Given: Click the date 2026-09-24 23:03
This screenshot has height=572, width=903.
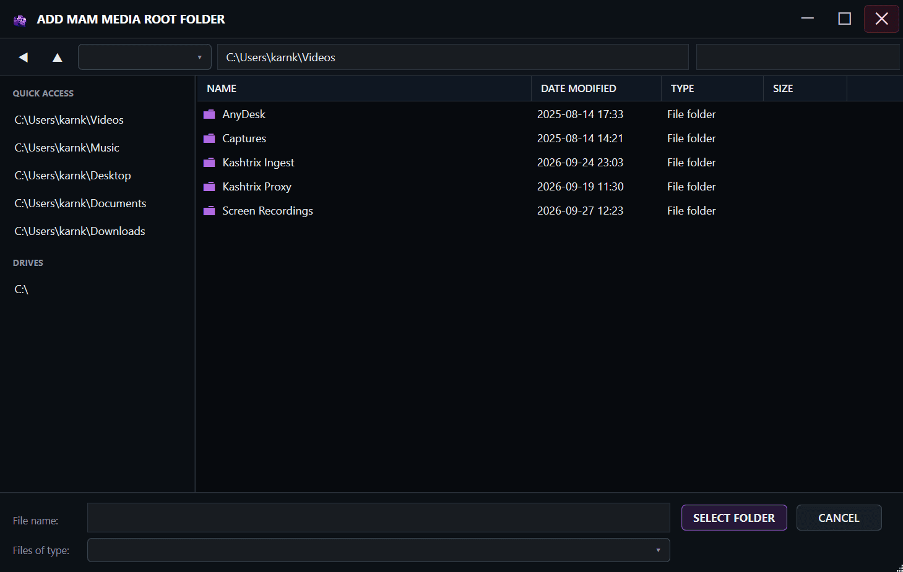Looking at the screenshot, I should coord(581,163).
